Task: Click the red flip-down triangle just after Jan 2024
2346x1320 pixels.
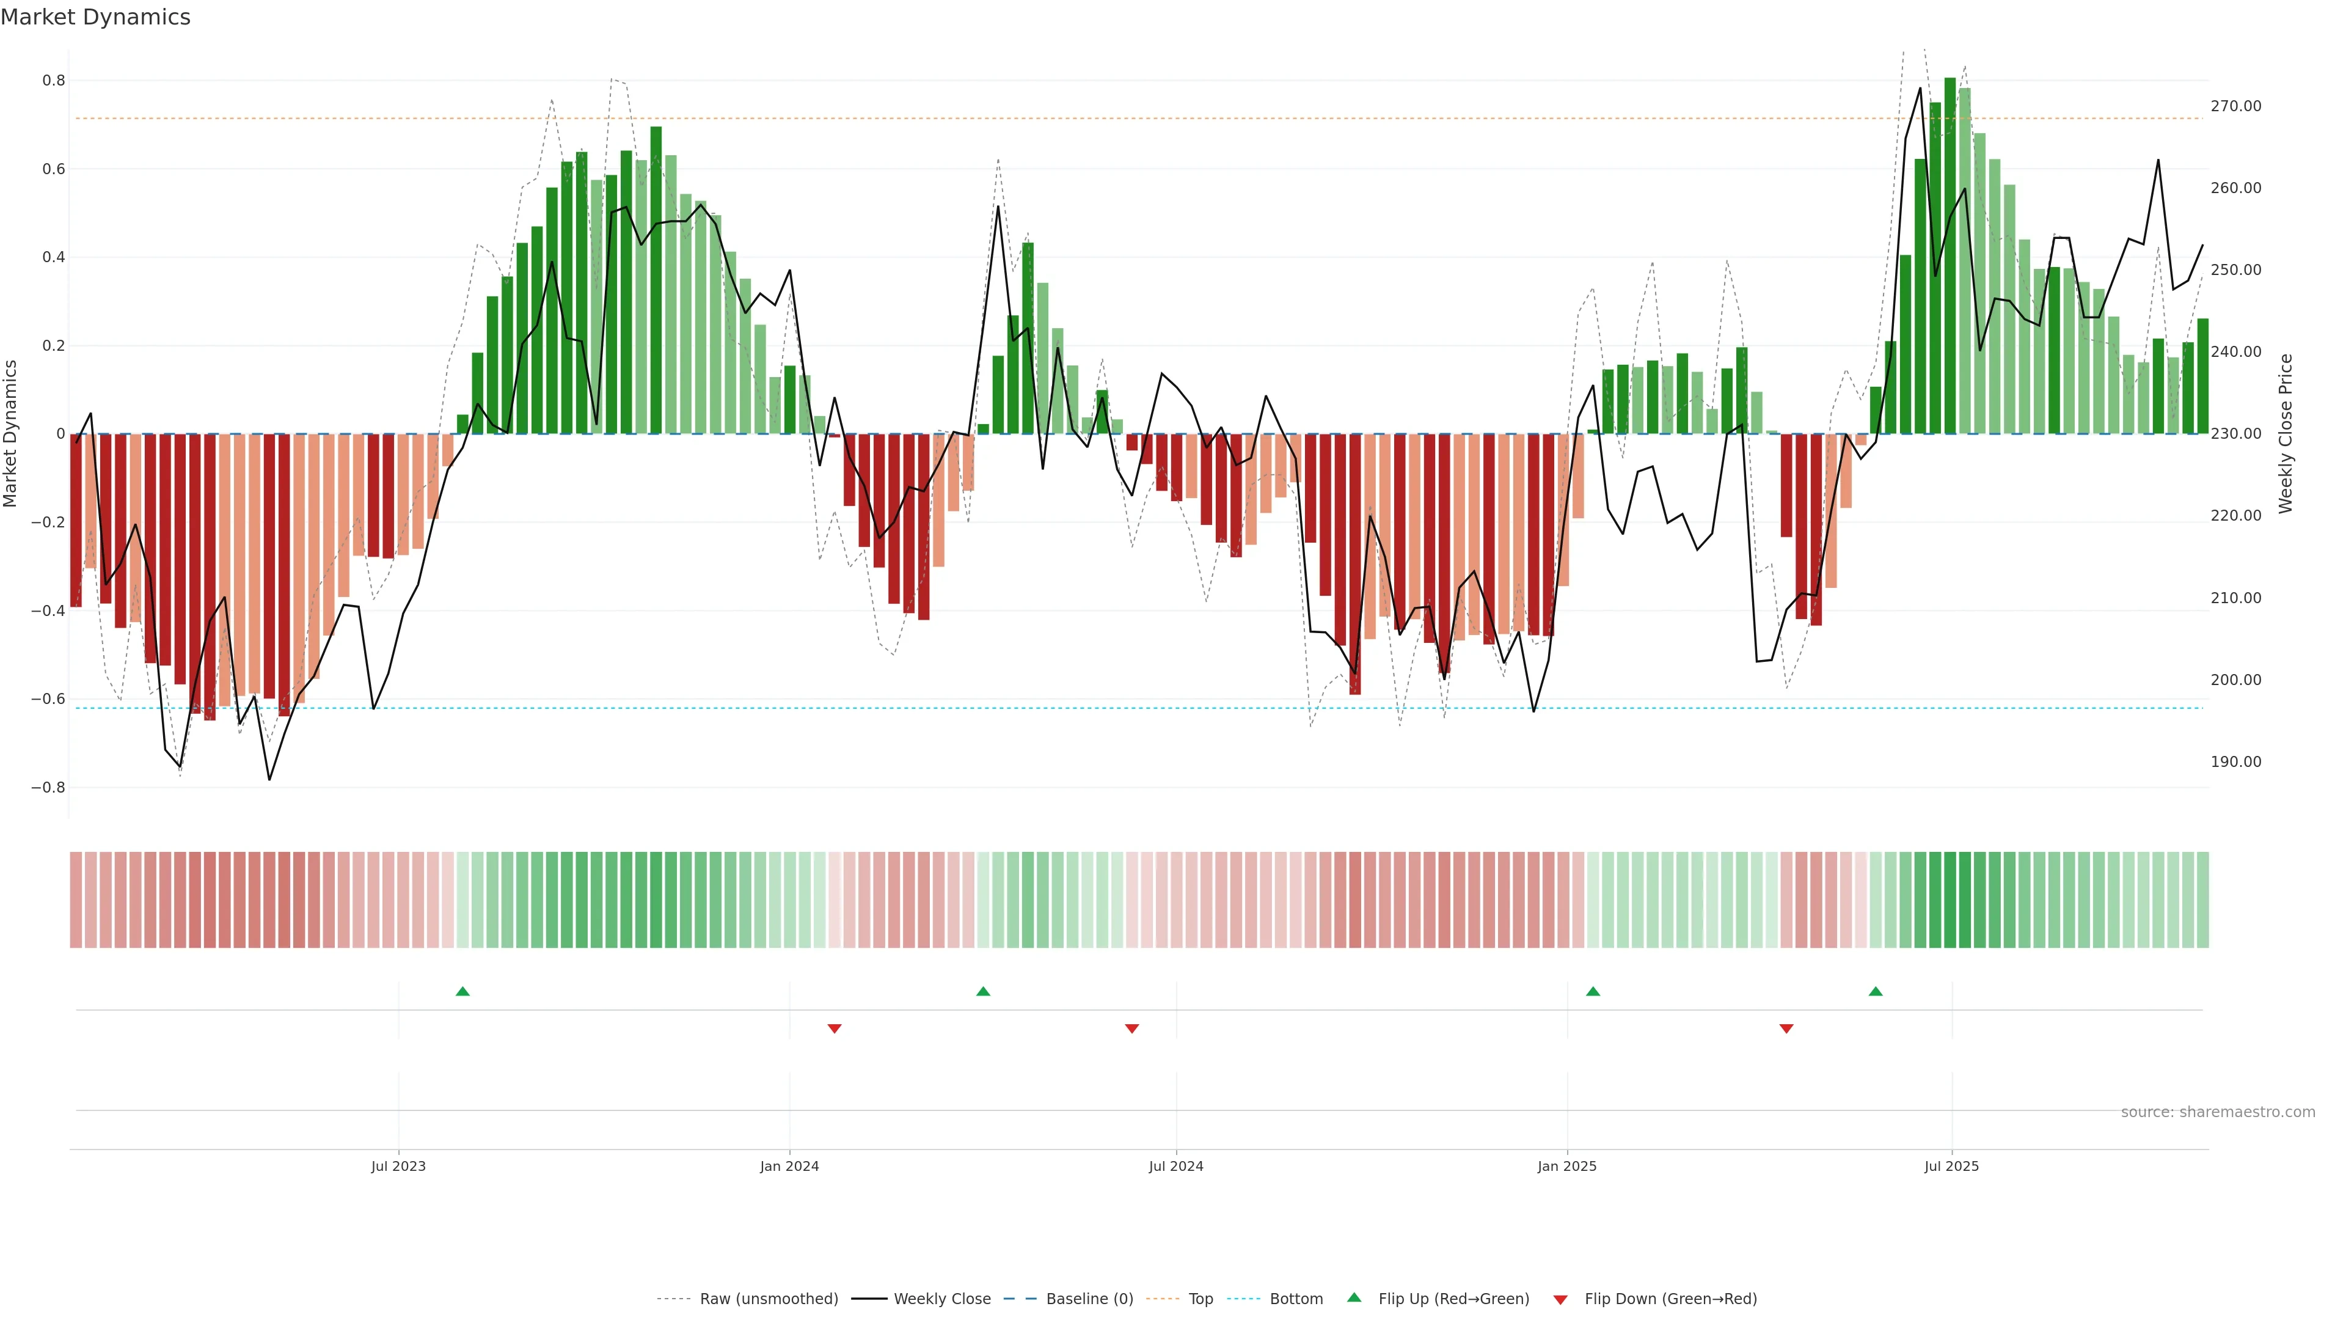Action: (834, 1028)
